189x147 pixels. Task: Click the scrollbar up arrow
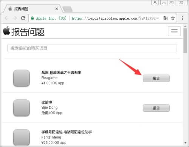pyautogui.click(x=185, y=26)
